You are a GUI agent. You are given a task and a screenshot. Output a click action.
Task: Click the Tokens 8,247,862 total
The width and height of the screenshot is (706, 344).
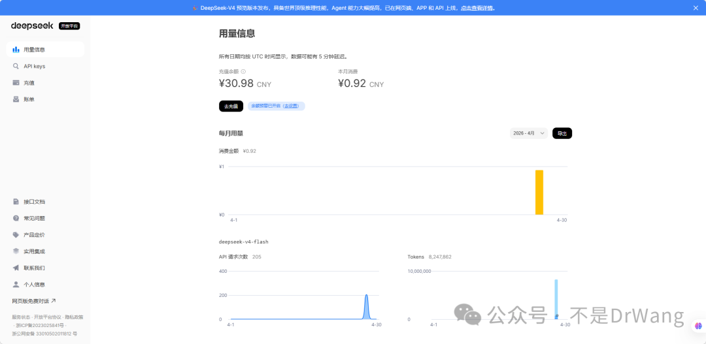429,257
